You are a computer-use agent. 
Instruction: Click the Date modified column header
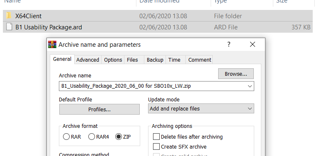coord(159,2)
